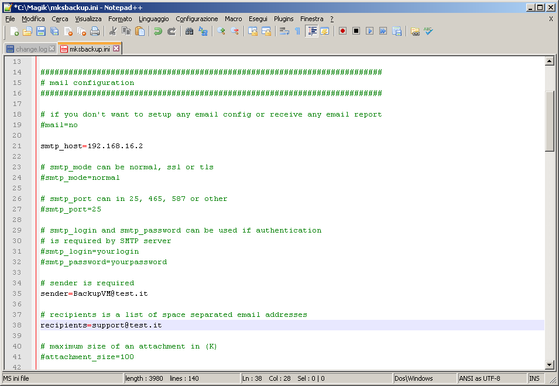The image size is (559, 386).
Task: Click the folder icon left of spell-check
Action: [x=414, y=32]
